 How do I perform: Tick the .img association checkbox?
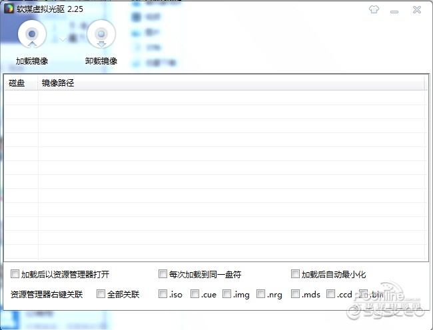(226, 294)
